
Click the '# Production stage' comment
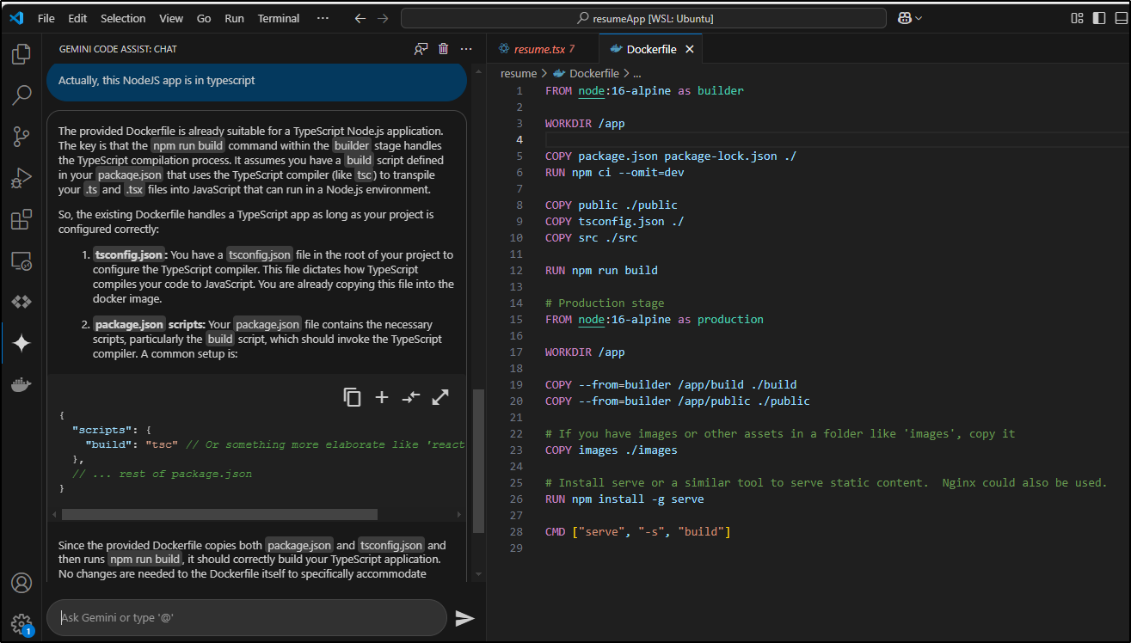(x=605, y=303)
